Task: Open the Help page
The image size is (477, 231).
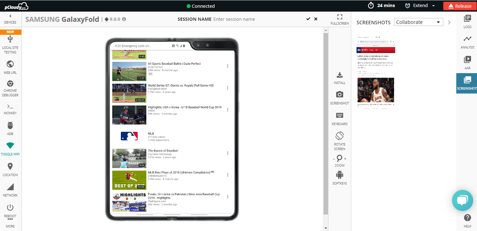Action: (468, 221)
